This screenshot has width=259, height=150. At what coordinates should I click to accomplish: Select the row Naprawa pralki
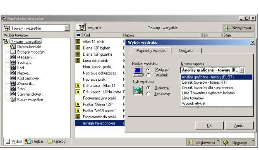point(100,79)
